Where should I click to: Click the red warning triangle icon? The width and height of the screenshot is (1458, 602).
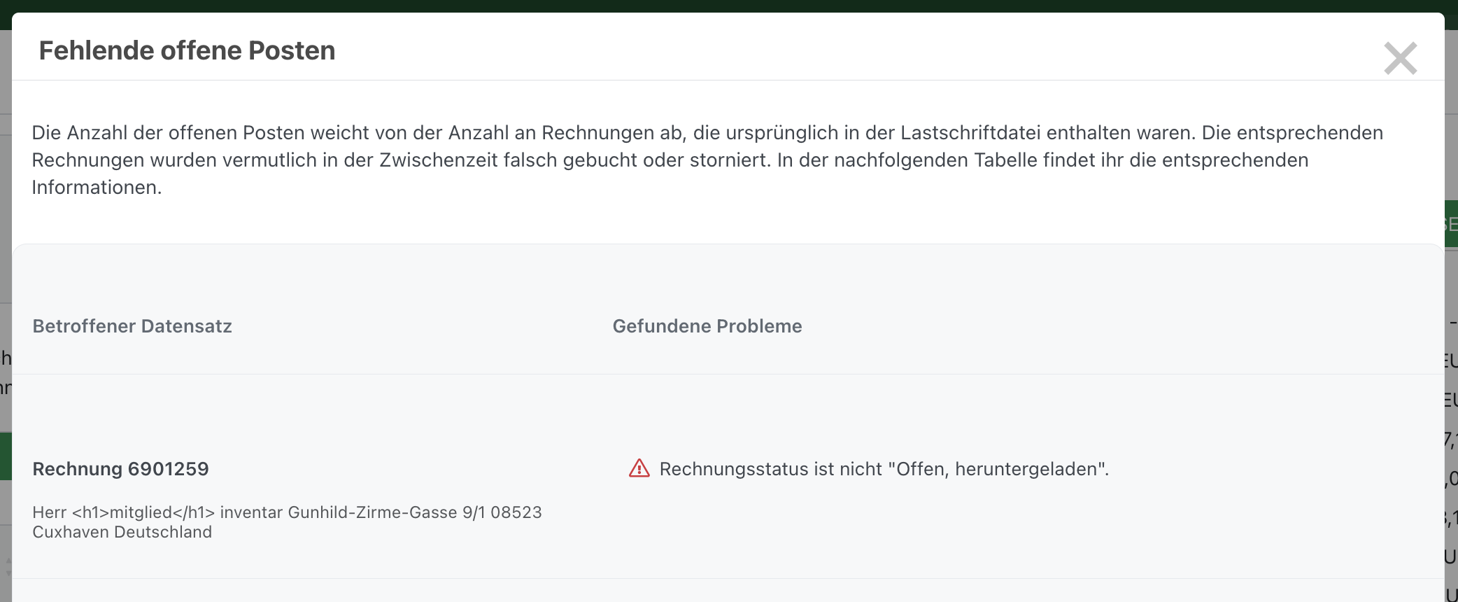(639, 468)
